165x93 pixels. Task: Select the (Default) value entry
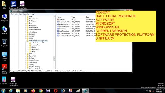pyautogui.click(x=62, y=20)
